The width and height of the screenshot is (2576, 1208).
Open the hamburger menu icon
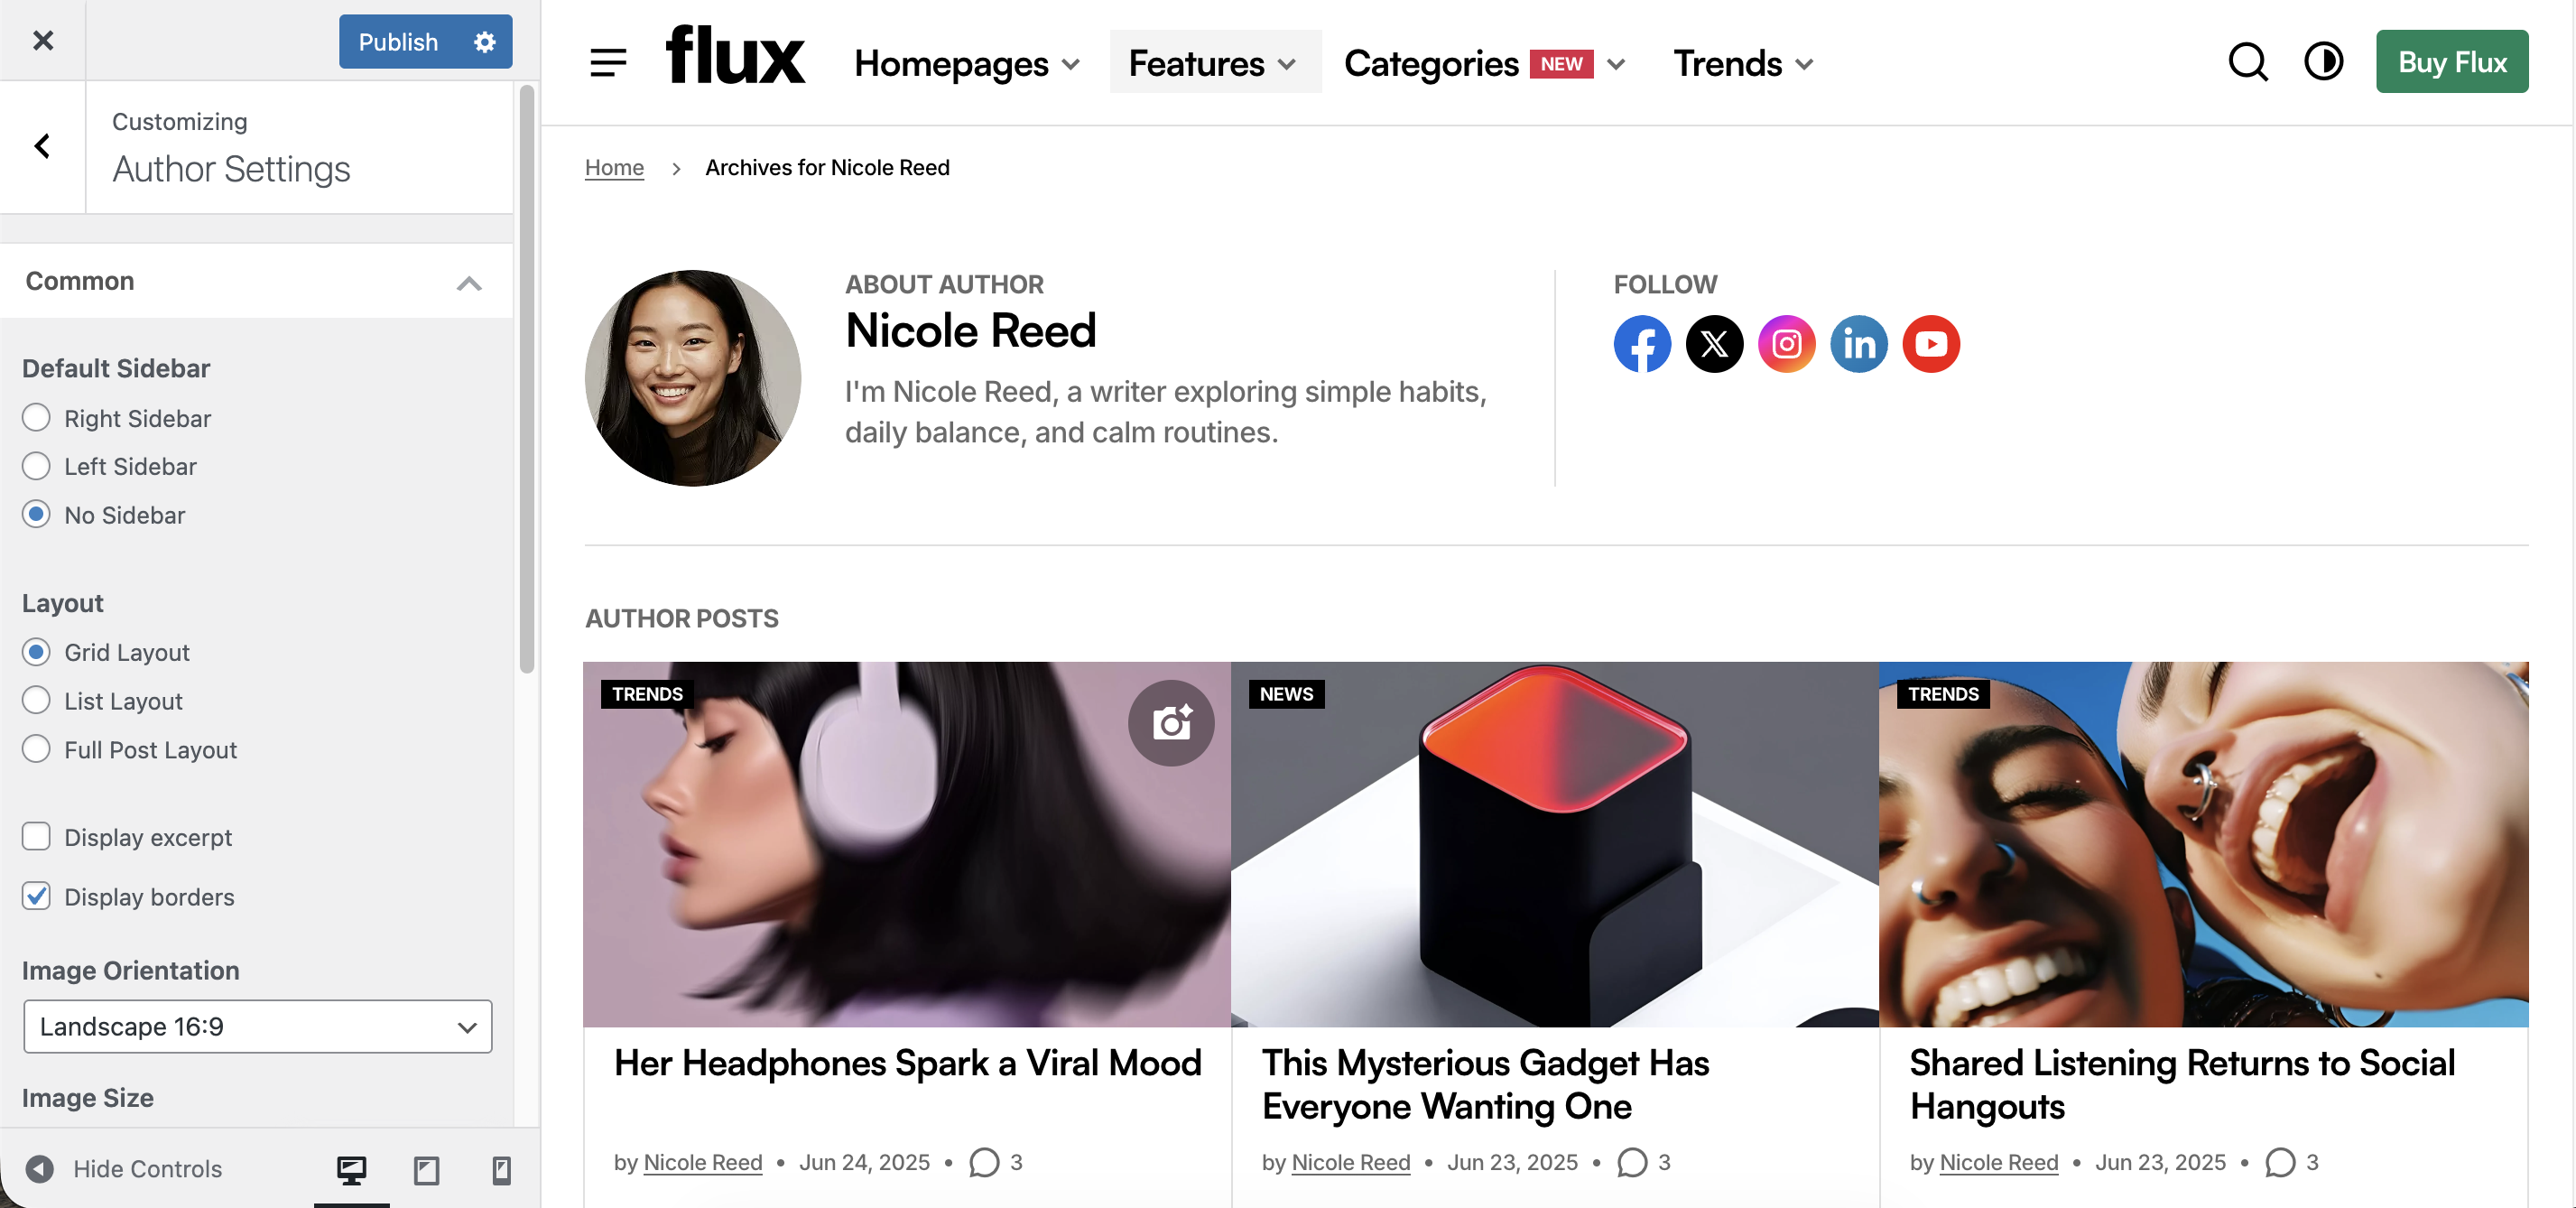click(608, 62)
